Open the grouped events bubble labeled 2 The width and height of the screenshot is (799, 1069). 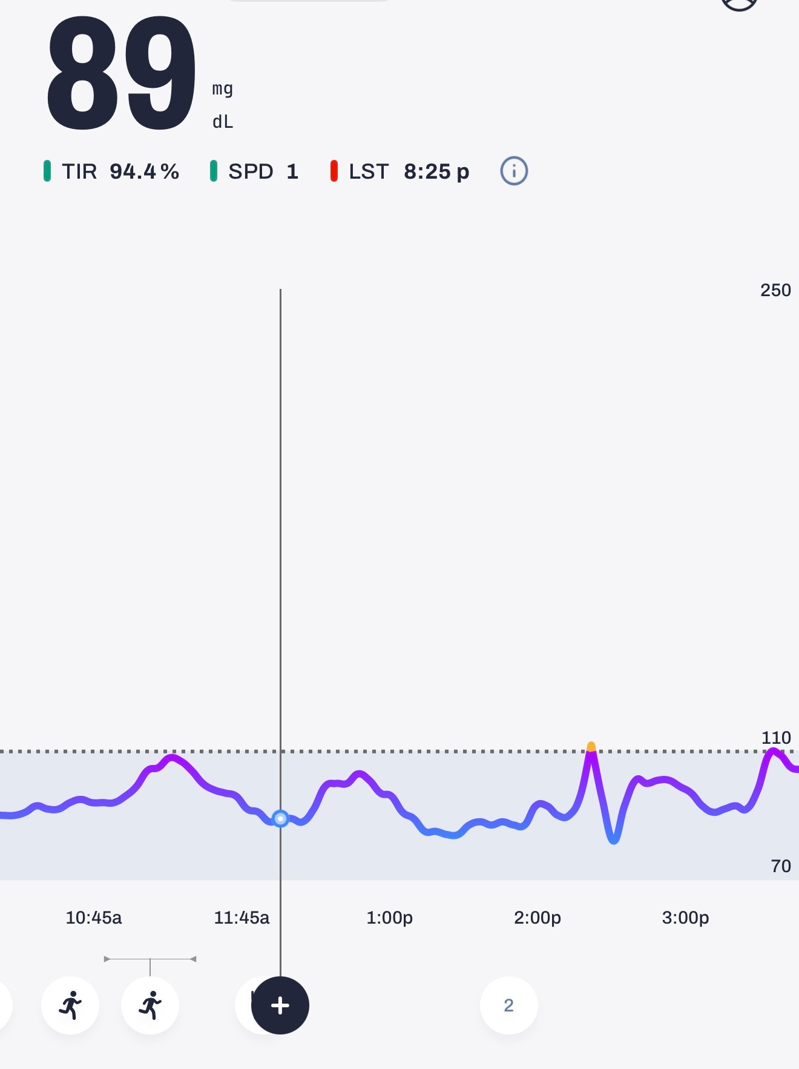click(x=509, y=1005)
